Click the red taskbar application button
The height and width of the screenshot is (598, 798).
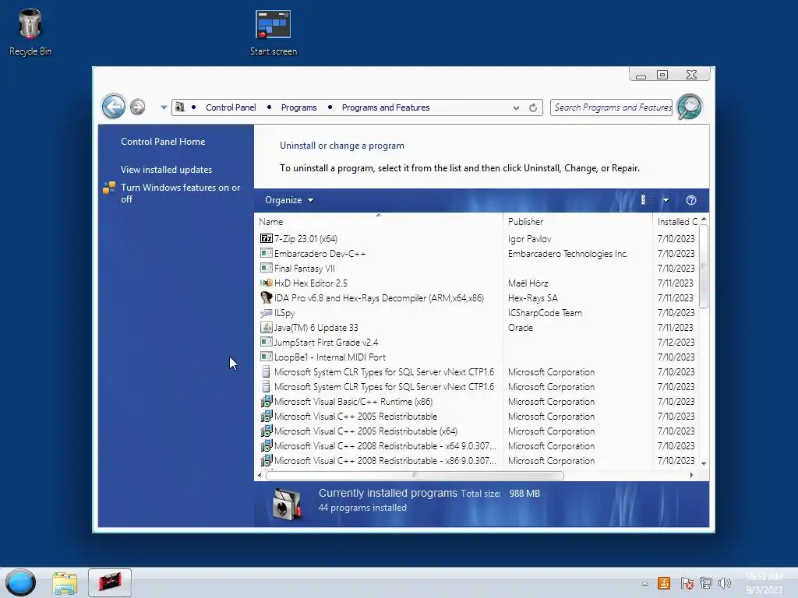coord(109,582)
